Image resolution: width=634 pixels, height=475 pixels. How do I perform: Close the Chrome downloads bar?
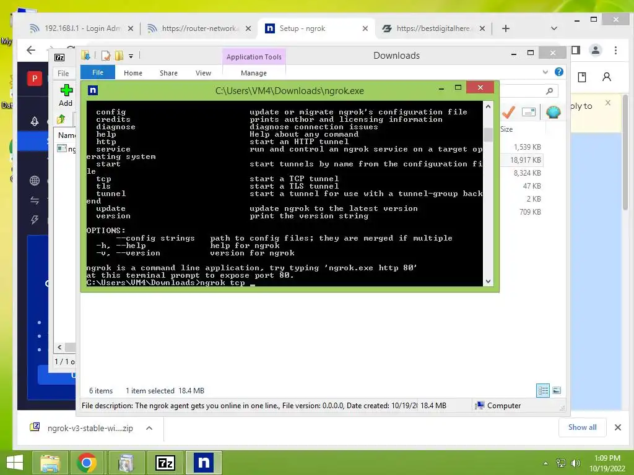pyautogui.click(x=618, y=427)
